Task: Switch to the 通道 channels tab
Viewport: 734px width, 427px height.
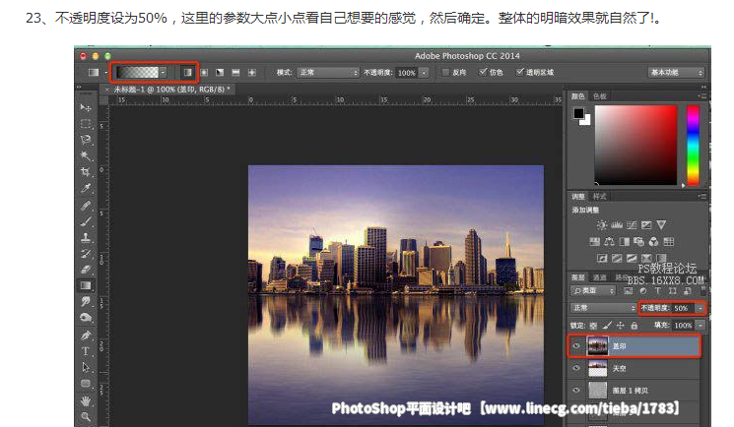Action: click(600, 277)
